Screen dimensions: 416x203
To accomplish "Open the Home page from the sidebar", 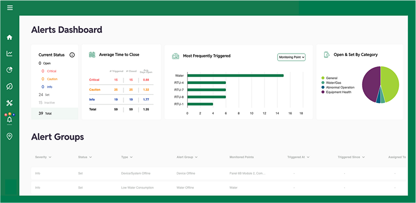I will [9, 37].
